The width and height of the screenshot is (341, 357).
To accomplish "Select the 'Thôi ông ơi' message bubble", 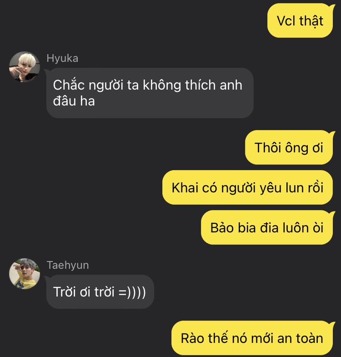I will point(289,147).
